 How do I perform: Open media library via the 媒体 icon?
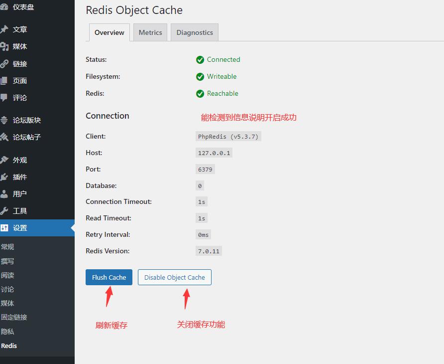pos(4,46)
